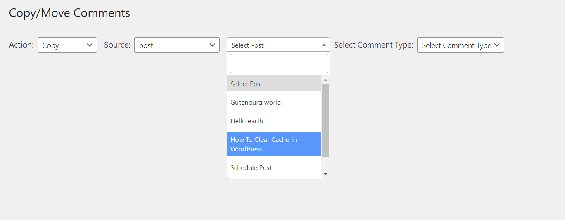Image resolution: width=565 pixels, height=220 pixels.
Task: Click the post search text field
Action: 279,64
